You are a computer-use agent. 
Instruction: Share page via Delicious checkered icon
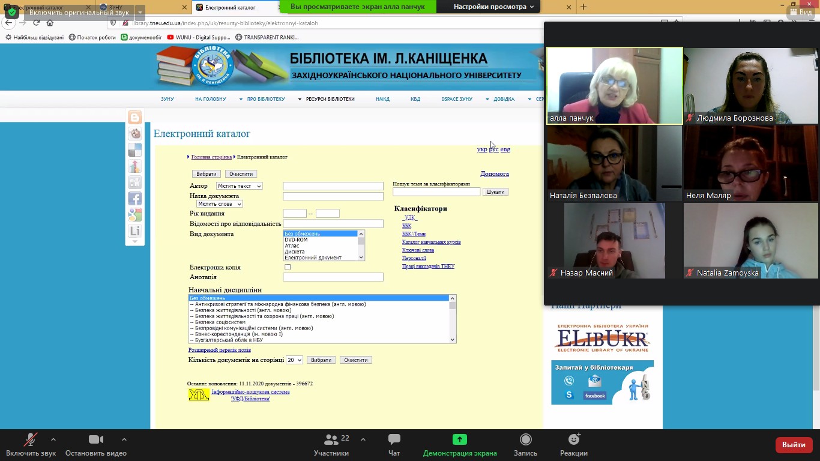coord(134,150)
